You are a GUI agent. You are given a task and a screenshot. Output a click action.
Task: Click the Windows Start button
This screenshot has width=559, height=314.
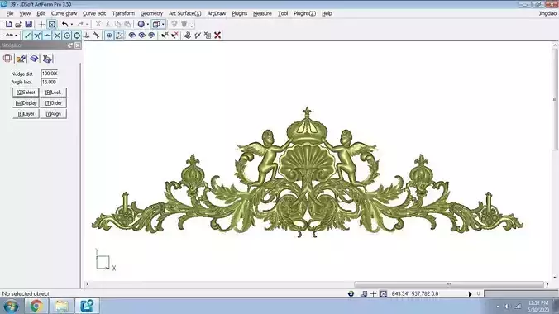coord(11,307)
